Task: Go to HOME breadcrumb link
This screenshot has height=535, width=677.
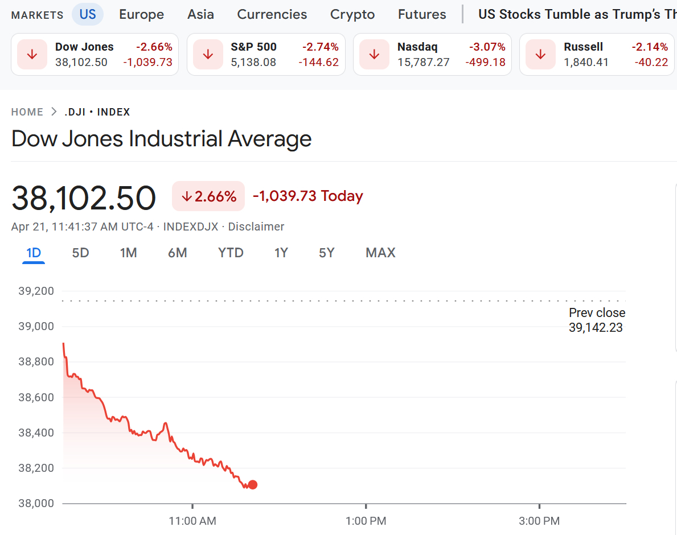Action: click(27, 112)
